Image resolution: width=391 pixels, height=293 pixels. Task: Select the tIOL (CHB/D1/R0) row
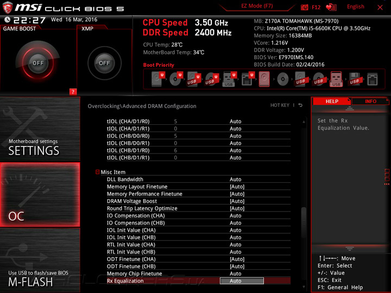click(199, 150)
